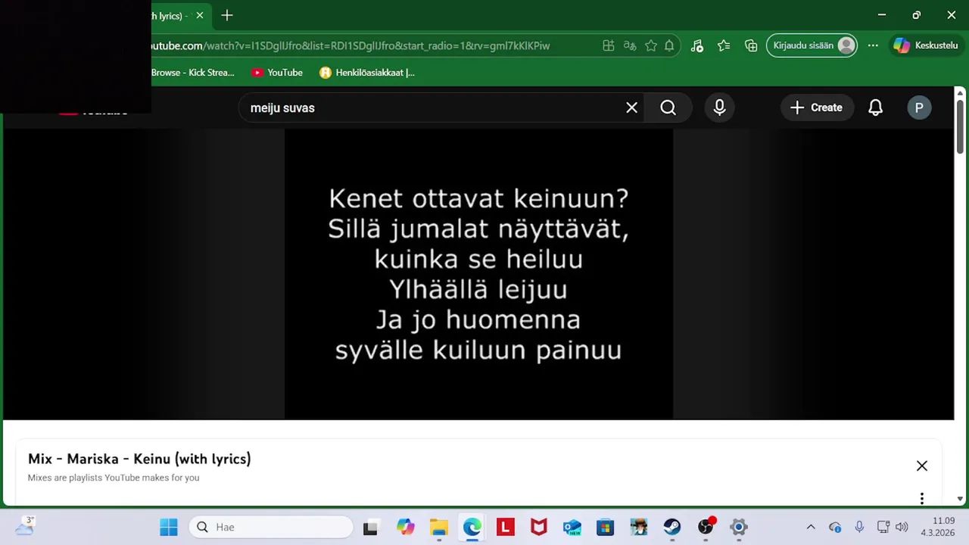Click the translate page icon

[x=629, y=45]
